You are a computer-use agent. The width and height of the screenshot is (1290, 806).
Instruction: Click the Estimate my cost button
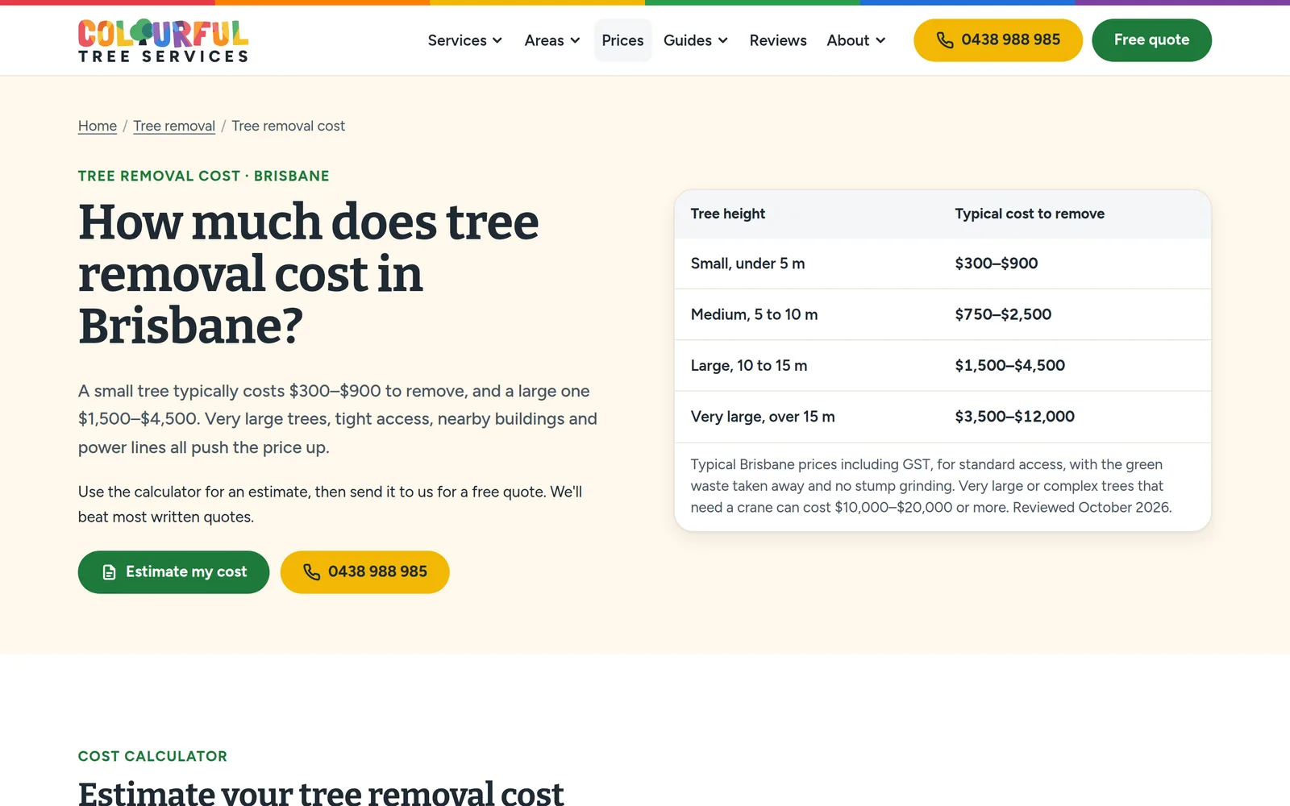(x=173, y=572)
